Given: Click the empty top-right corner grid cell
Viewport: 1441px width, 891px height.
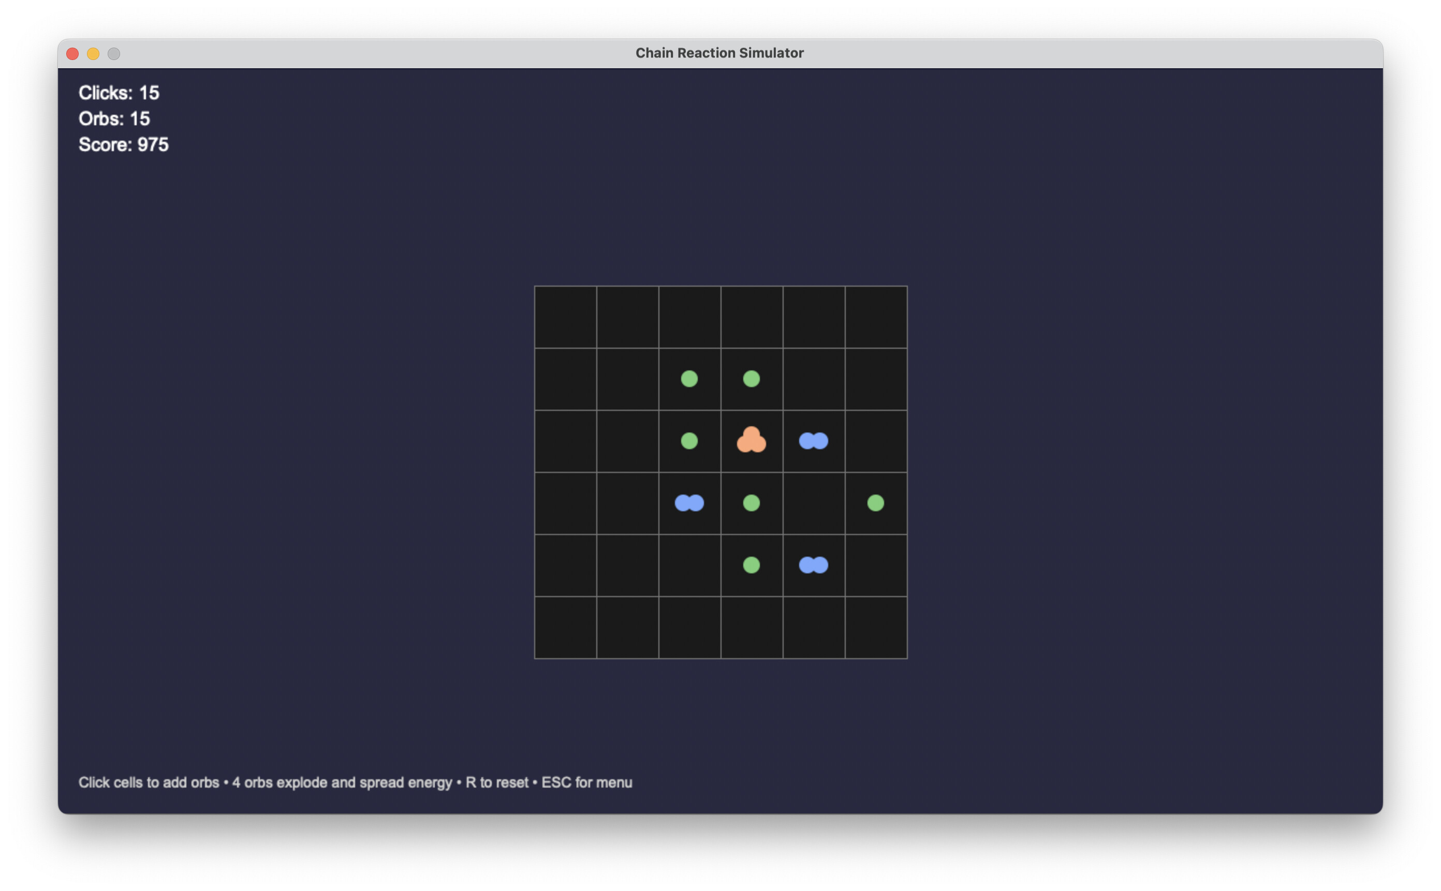Looking at the screenshot, I should coord(875,317).
